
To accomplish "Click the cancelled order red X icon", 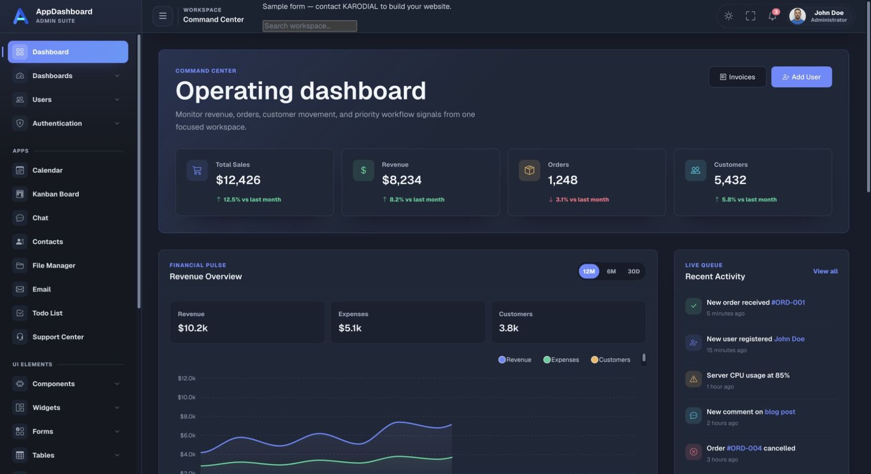I will (x=694, y=452).
